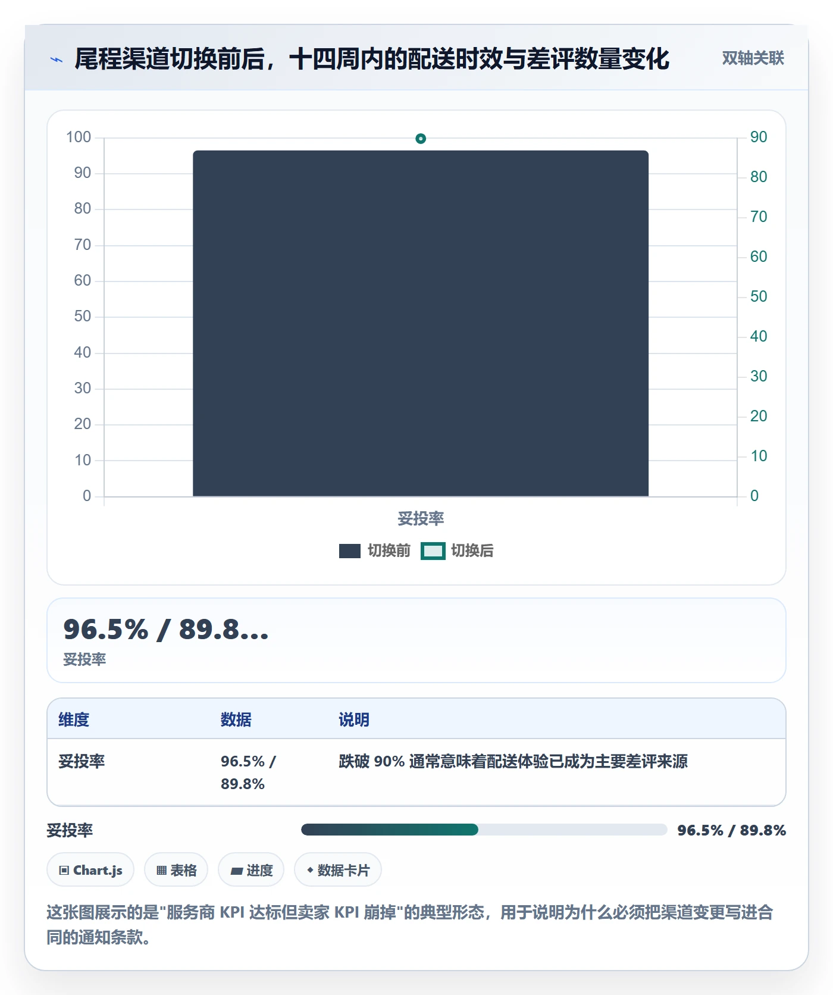Image resolution: width=833 pixels, height=995 pixels.
Task: Click the 妥投率 caption inside the data card
Action: click(84, 659)
